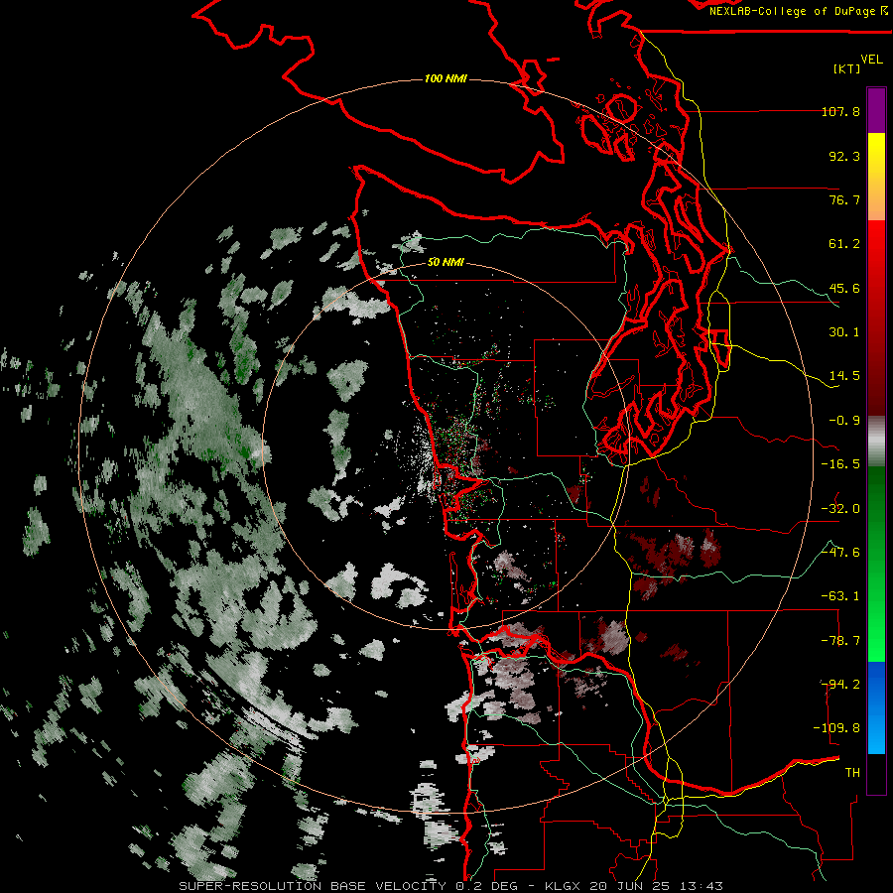Click the 100 NMI range ring label
The height and width of the screenshot is (893, 893).
[446, 78]
